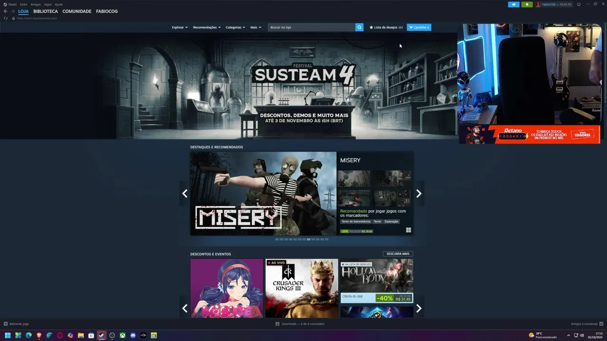The width and height of the screenshot is (607, 341).
Task: Expand the Explorar dropdown
Action: [x=180, y=27]
